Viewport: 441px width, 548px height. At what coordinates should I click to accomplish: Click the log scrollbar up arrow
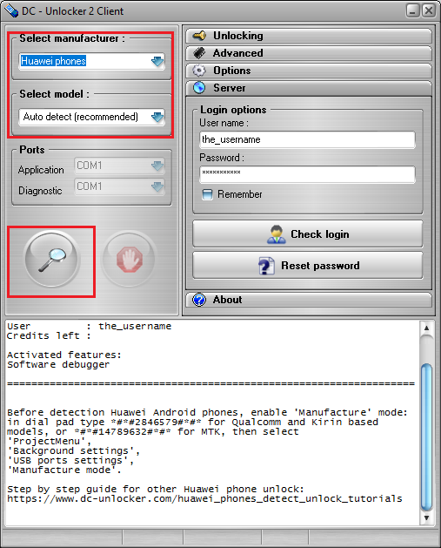click(426, 328)
